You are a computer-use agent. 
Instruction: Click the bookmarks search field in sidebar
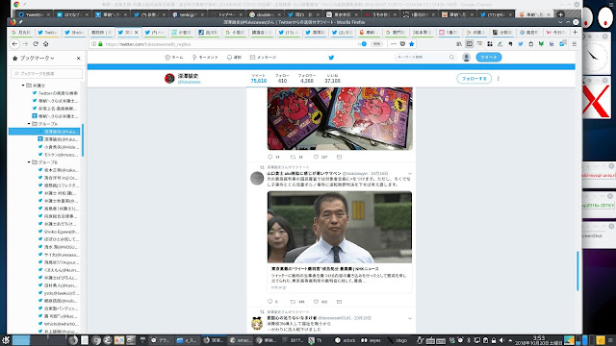pyautogui.click(x=47, y=73)
